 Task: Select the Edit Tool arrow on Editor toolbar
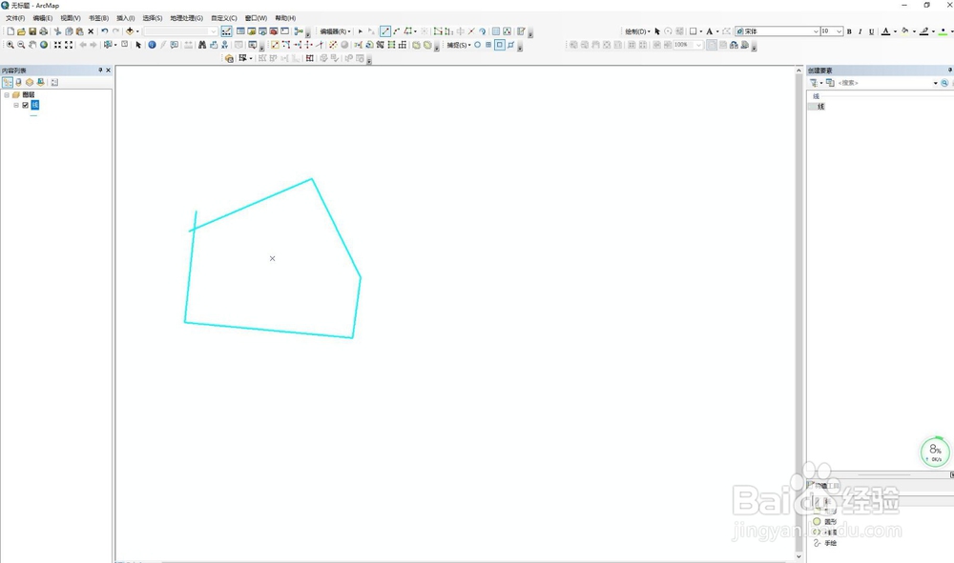[362, 30]
